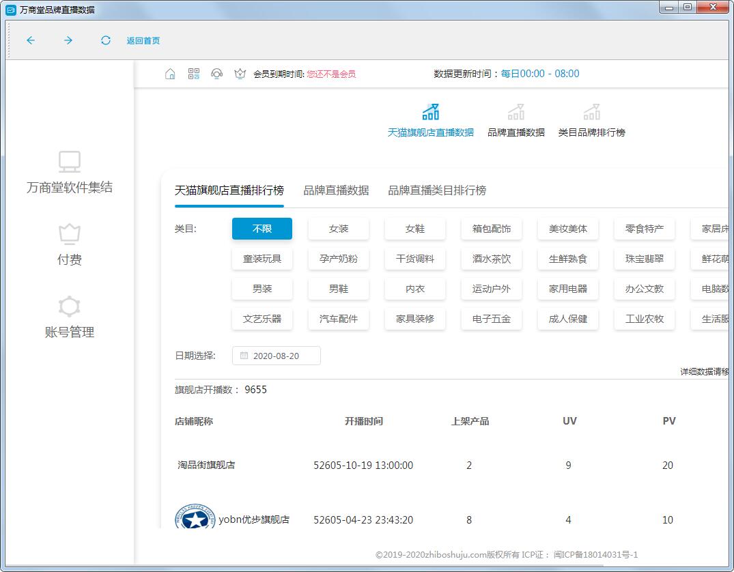This screenshot has width=734, height=572.
Task: Click the back arrow navigation icon
Action: pyautogui.click(x=31, y=40)
